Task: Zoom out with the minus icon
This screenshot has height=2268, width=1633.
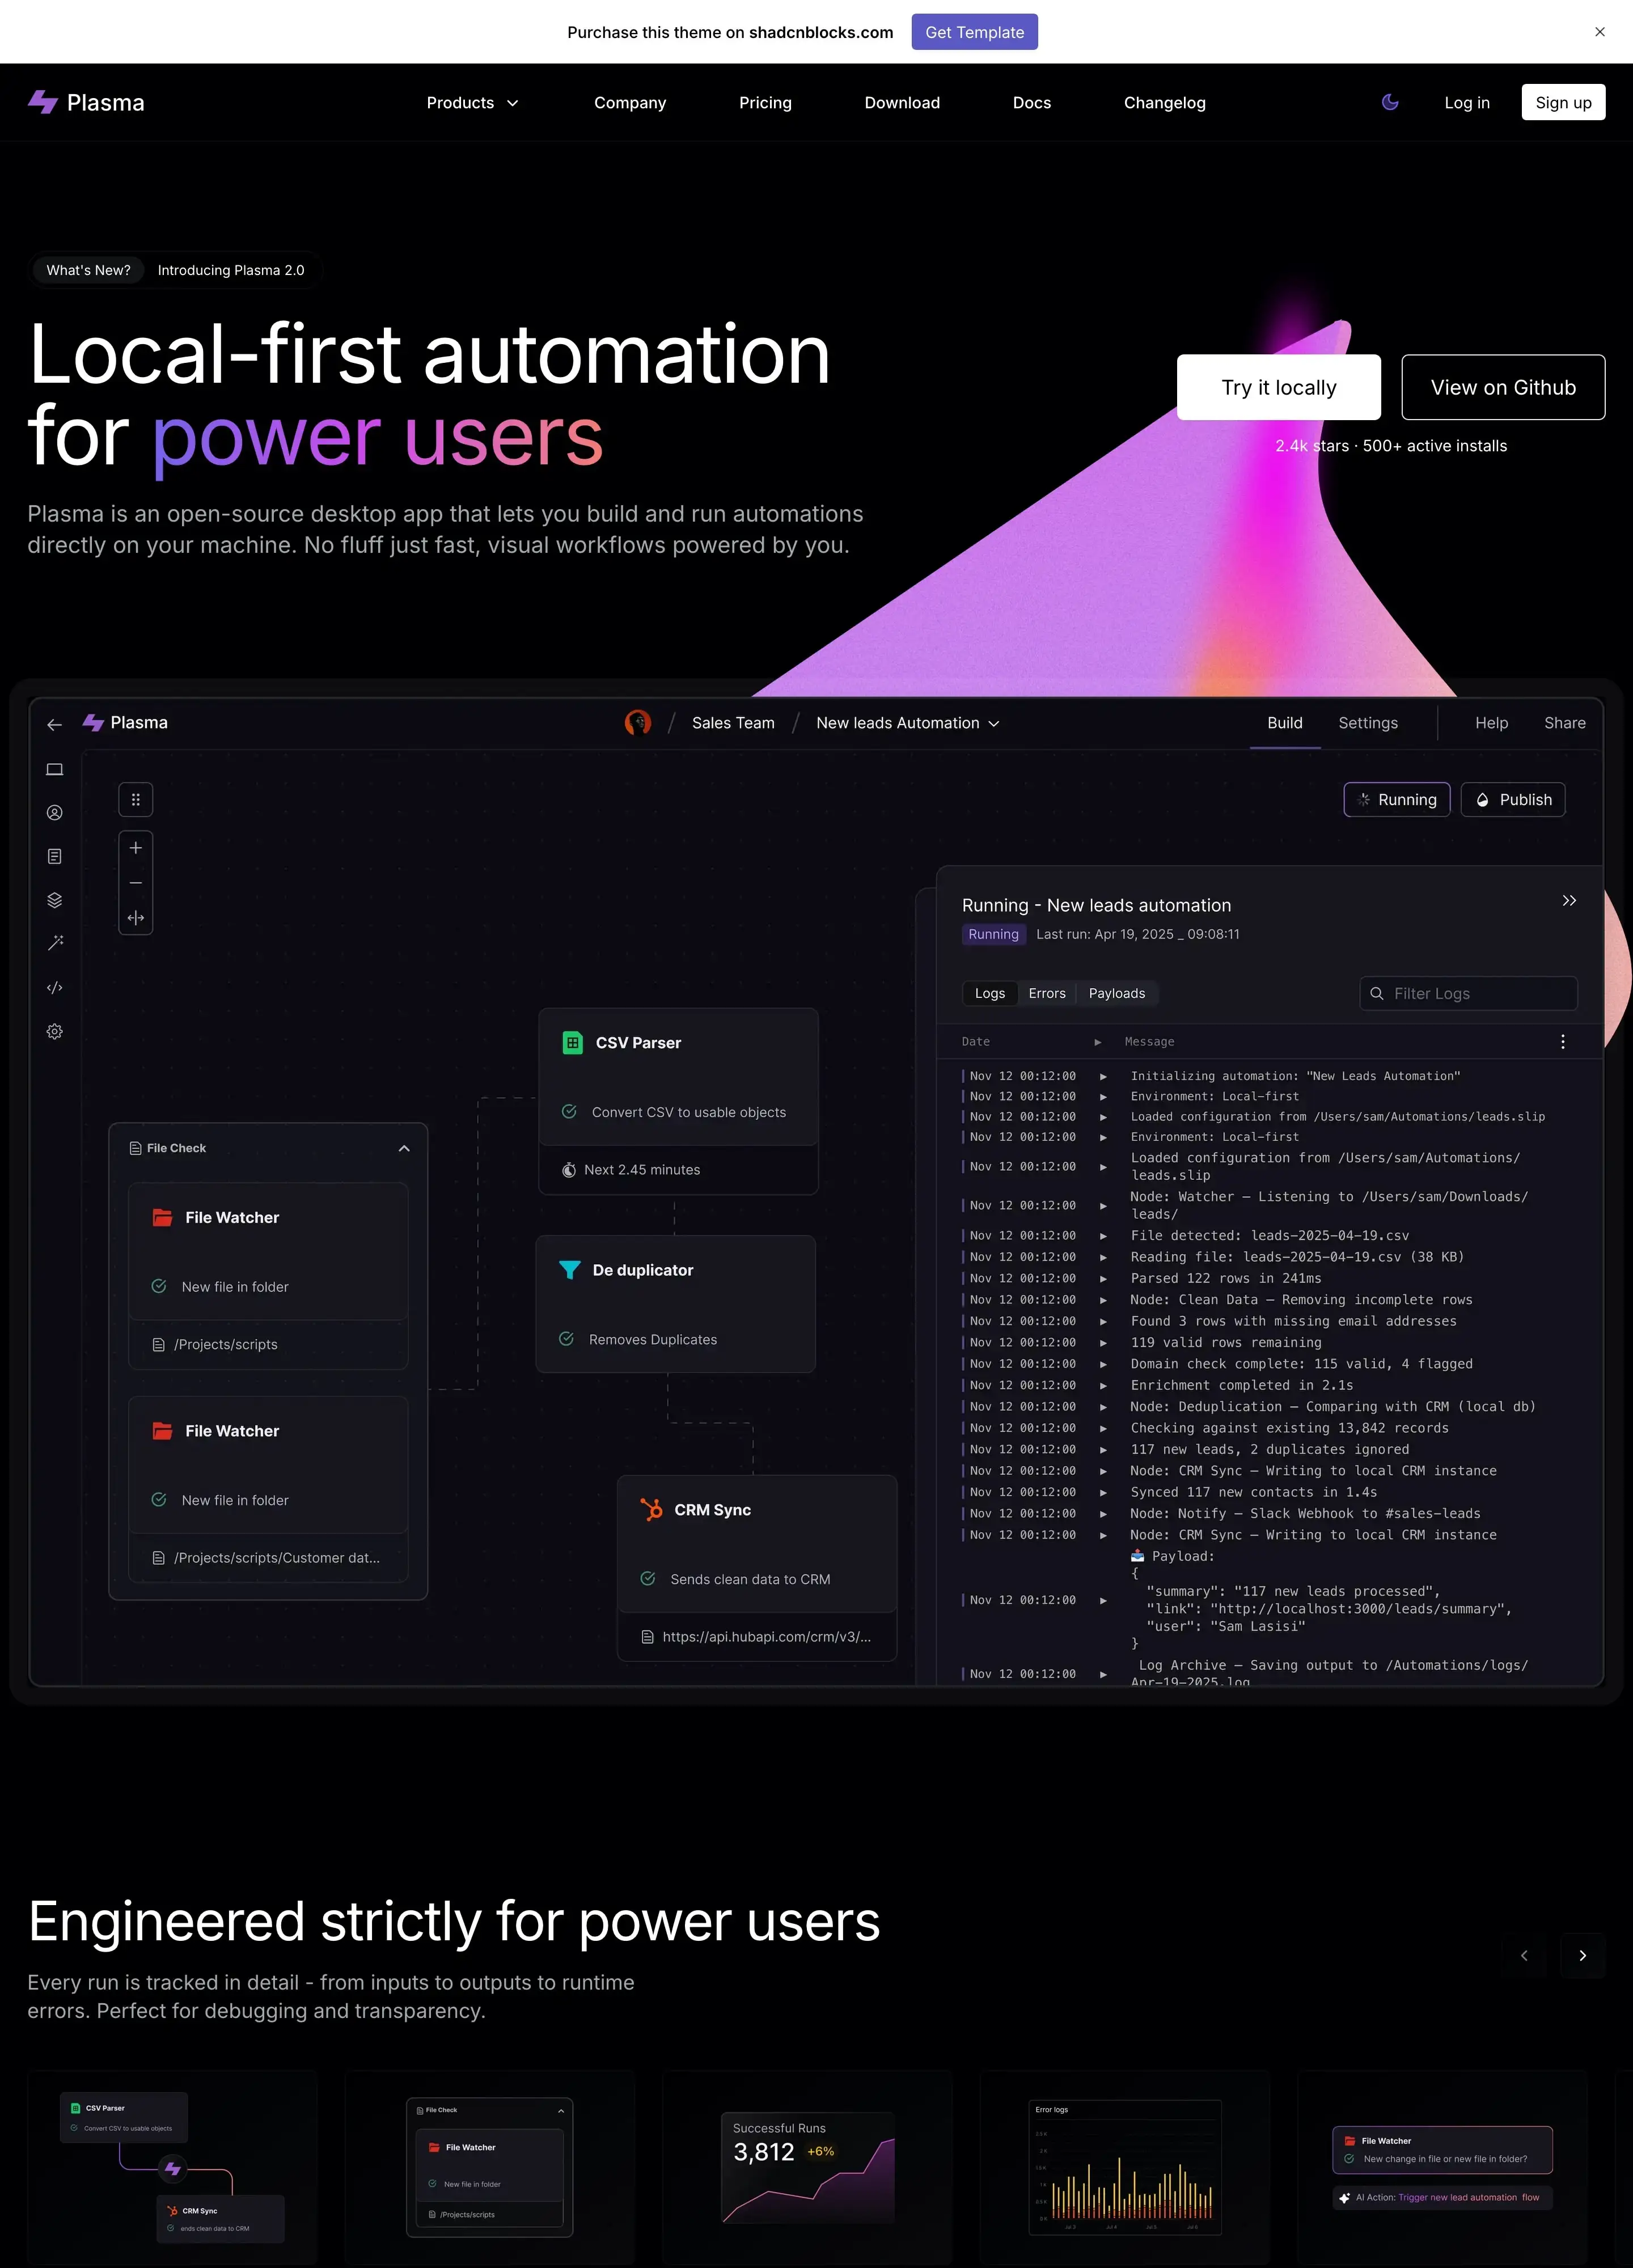Action: (136, 883)
